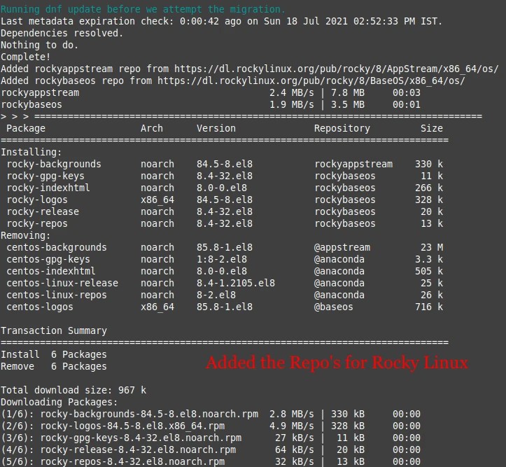Select rocky-release package name
The image size is (506, 467).
click(x=43, y=212)
